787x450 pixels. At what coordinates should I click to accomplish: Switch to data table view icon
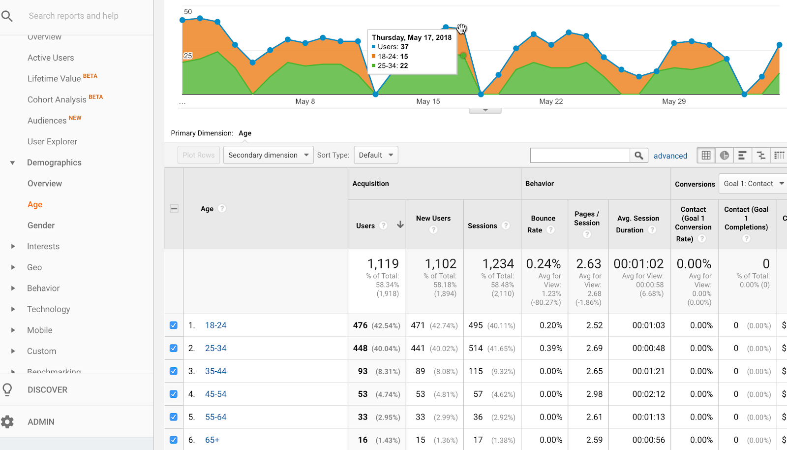point(706,156)
